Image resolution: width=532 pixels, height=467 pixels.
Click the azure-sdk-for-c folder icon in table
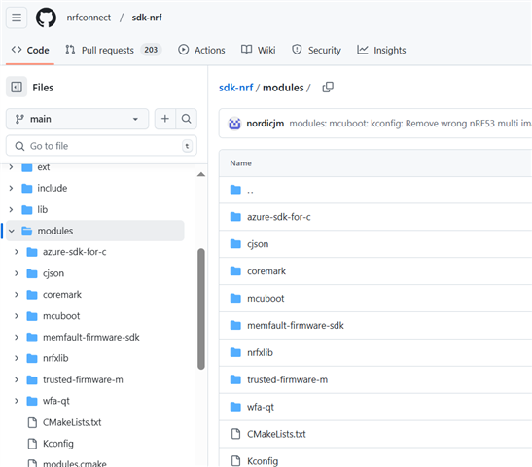235,217
